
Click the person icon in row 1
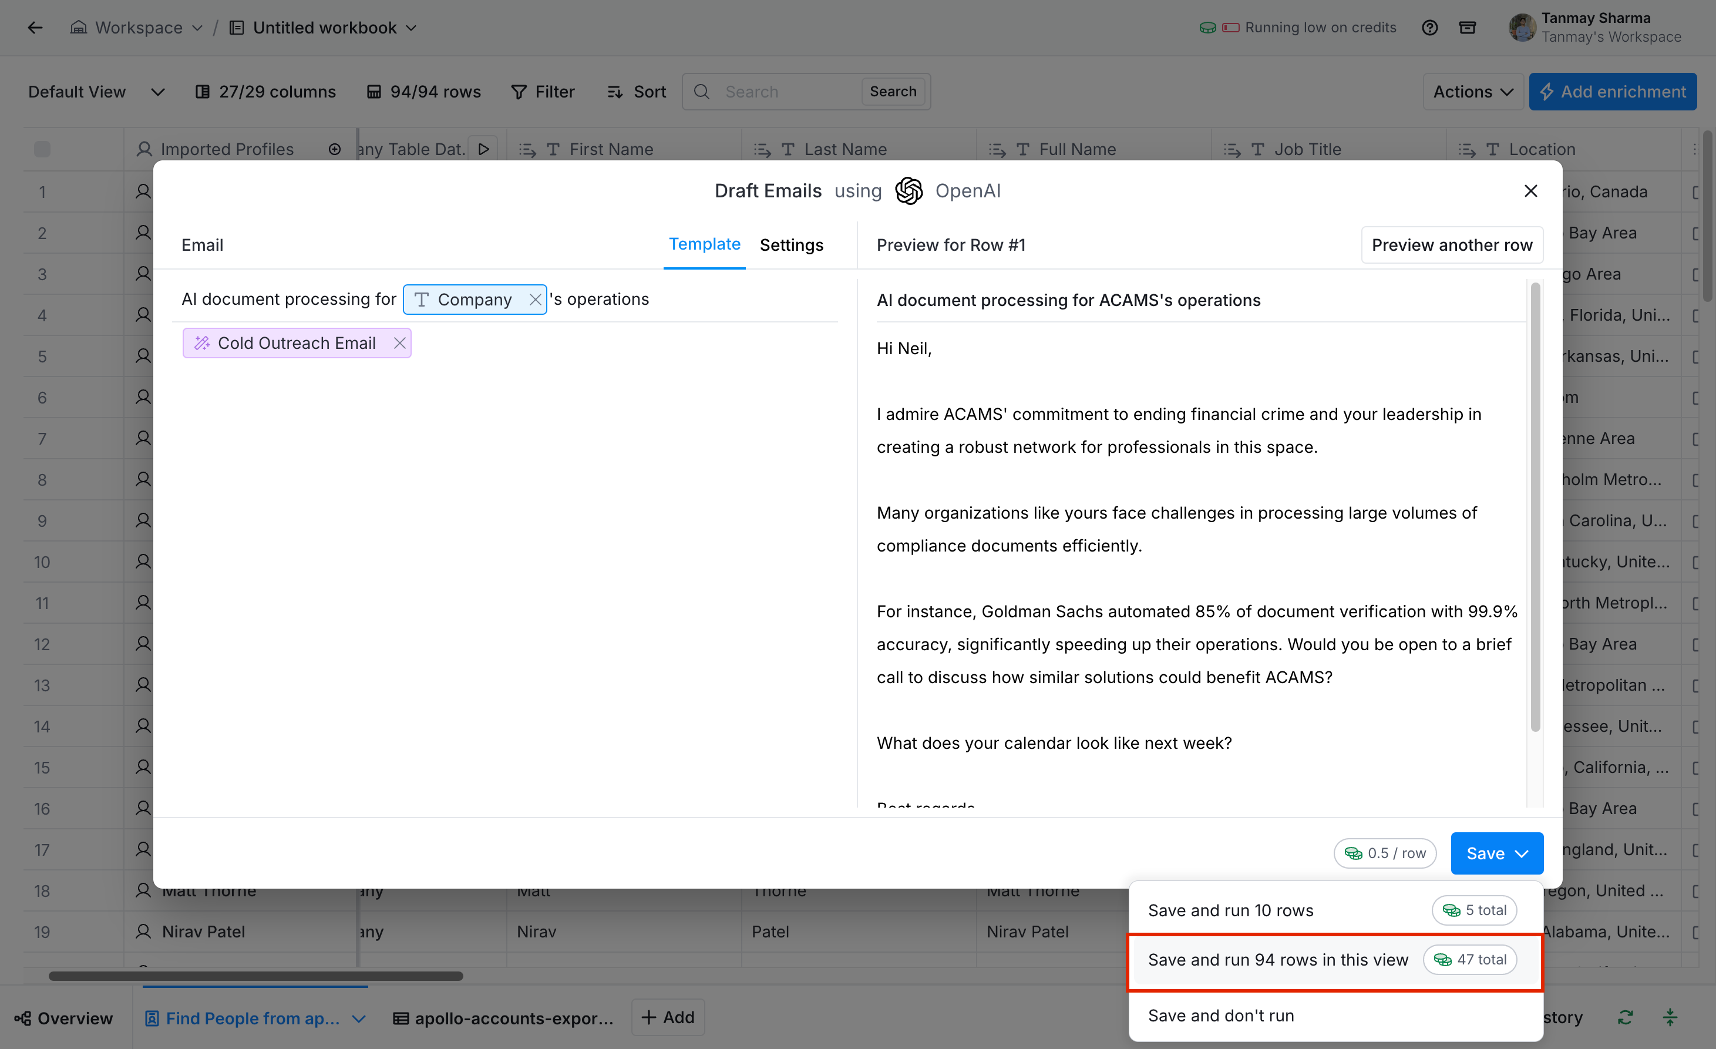click(143, 191)
